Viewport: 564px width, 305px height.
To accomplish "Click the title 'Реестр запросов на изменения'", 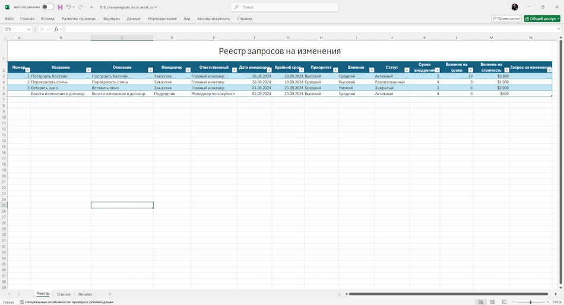I will coord(280,51).
